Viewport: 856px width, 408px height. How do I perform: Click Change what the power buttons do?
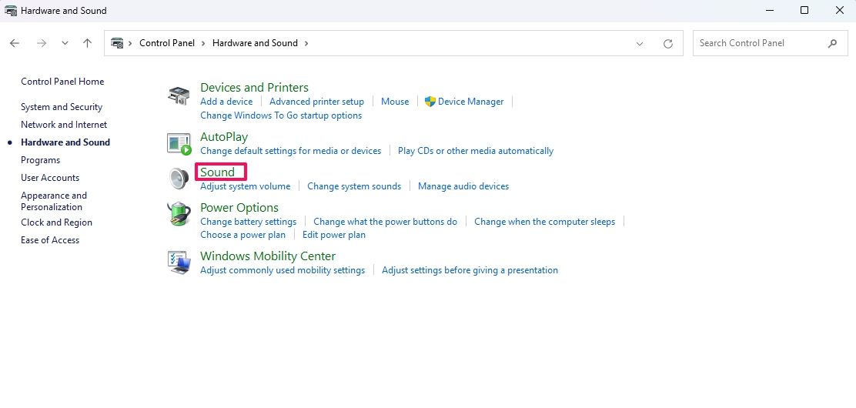pyautogui.click(x=385, y=222)
